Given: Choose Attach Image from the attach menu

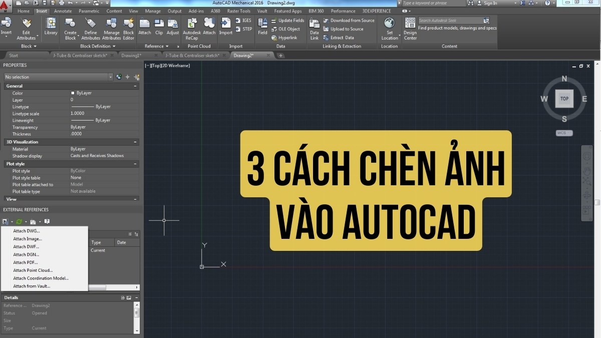Looking at the screenshot, I should pyautogui.click(x=27, y=238).
